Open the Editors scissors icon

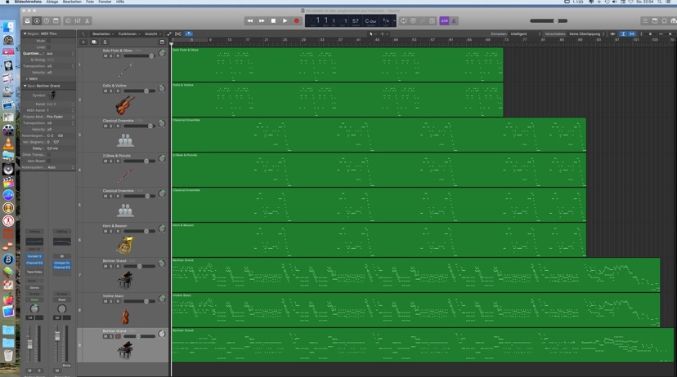(87, 20)
